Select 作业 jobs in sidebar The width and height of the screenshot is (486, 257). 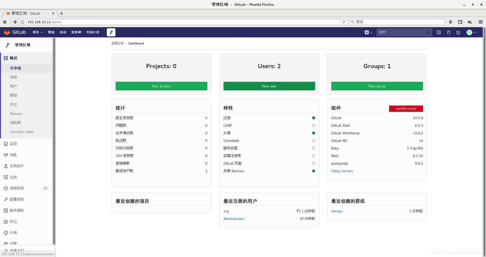pos(26,105)
